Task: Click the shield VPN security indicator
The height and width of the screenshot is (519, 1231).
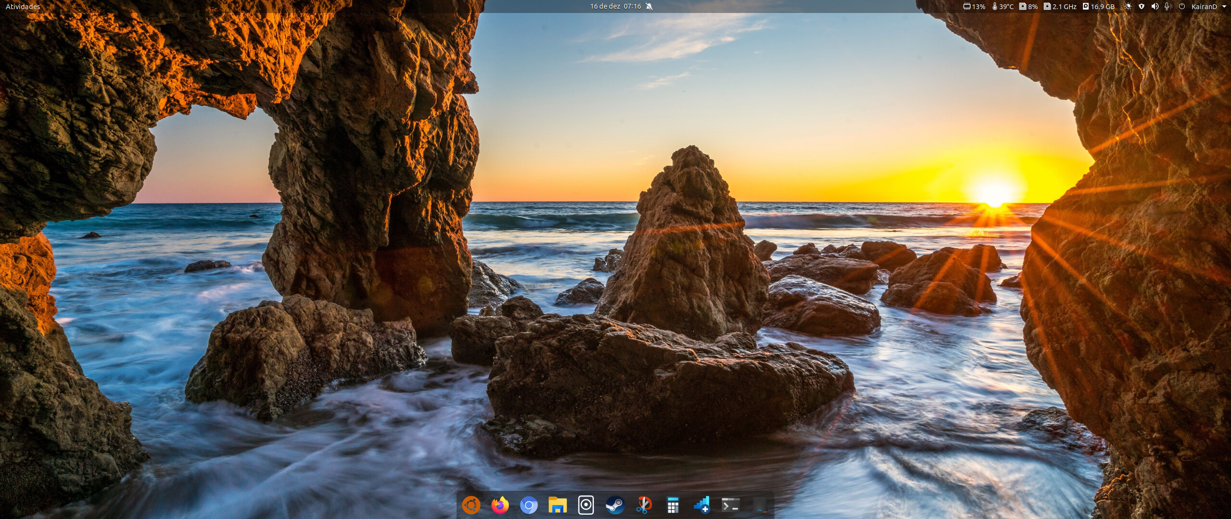Action: tap(1142, 7)
